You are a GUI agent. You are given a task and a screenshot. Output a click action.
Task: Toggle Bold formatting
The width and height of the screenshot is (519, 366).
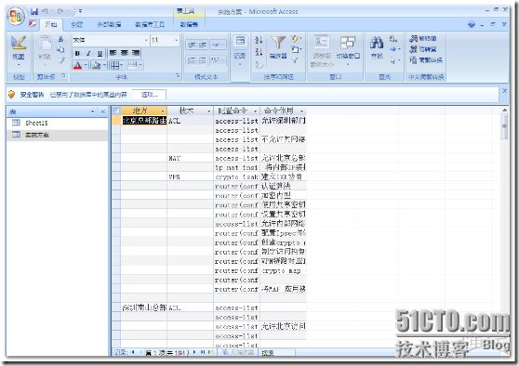[x=77, y=53]
